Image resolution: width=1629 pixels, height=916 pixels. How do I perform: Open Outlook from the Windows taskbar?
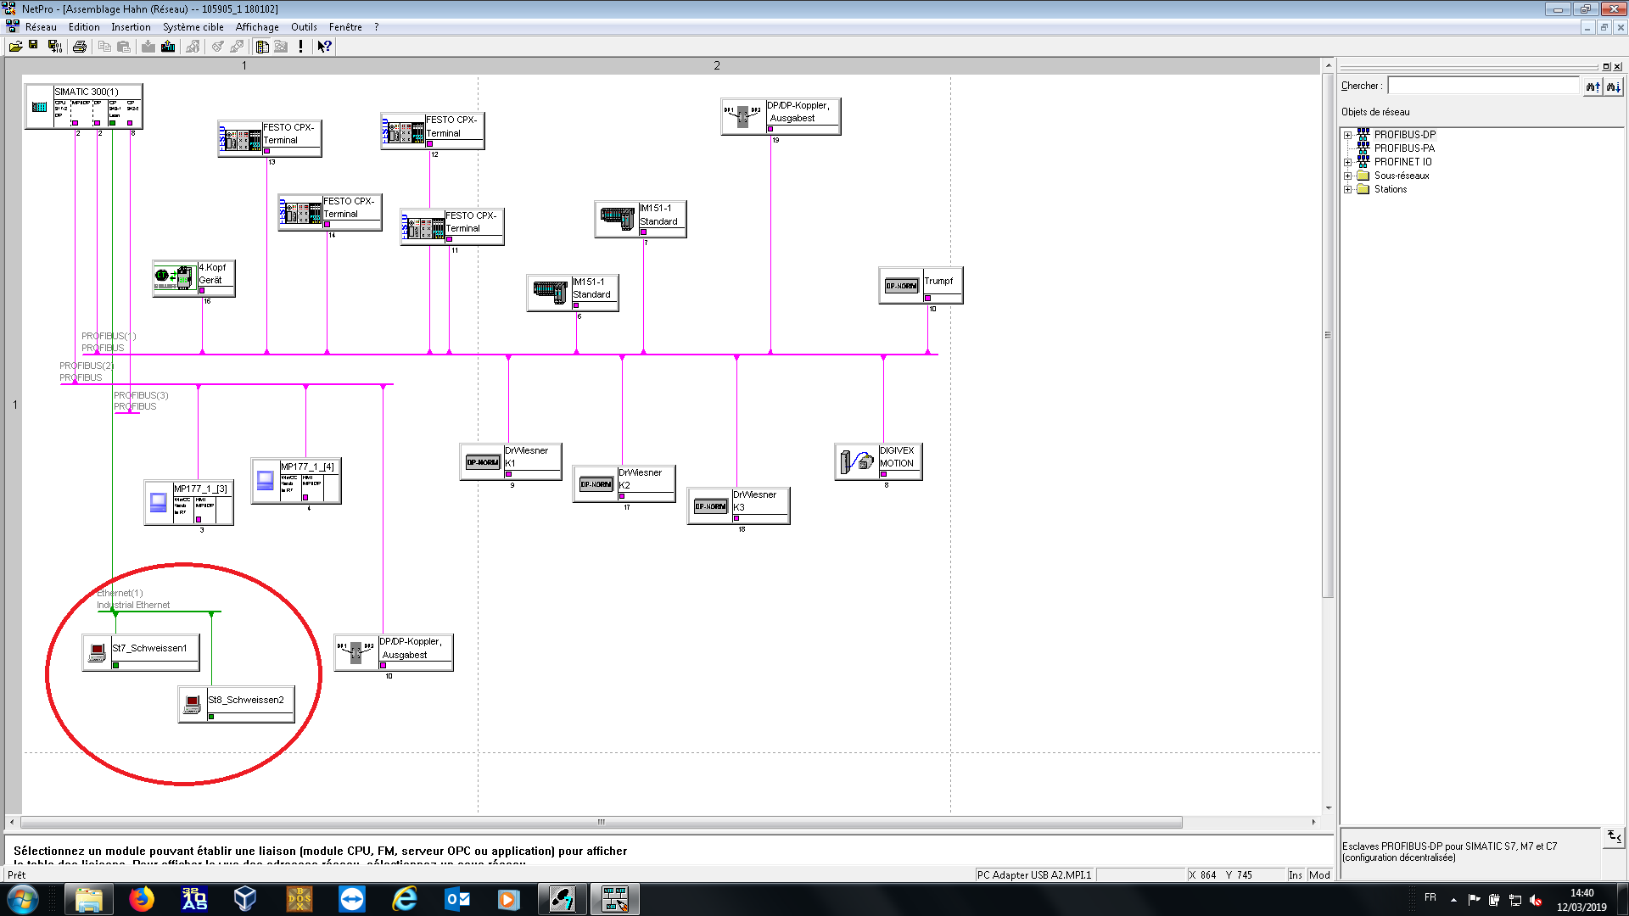click(x=456, y=899)
